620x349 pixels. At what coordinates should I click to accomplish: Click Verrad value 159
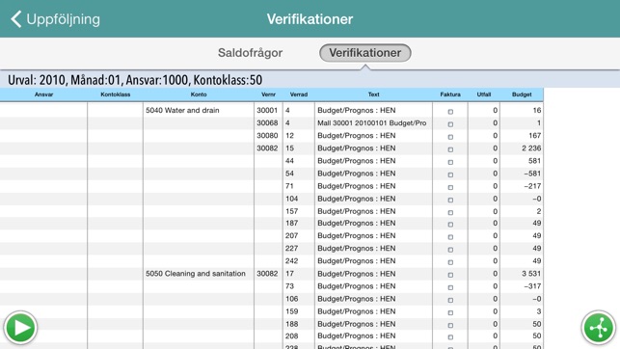(x=292, y=311)
